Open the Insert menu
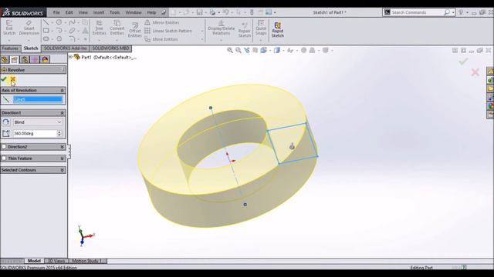494x277 pixels. tap(99, 12)
